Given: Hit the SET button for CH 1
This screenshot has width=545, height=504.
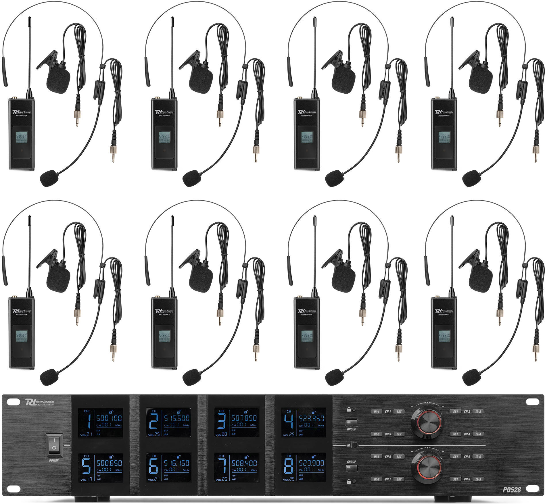Looking at the screenshot, I should tap(399, 412).
